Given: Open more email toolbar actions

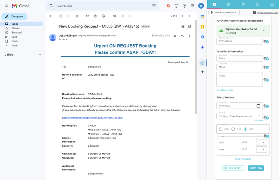Looking at the screenshot, I should [x=129, y=16].
